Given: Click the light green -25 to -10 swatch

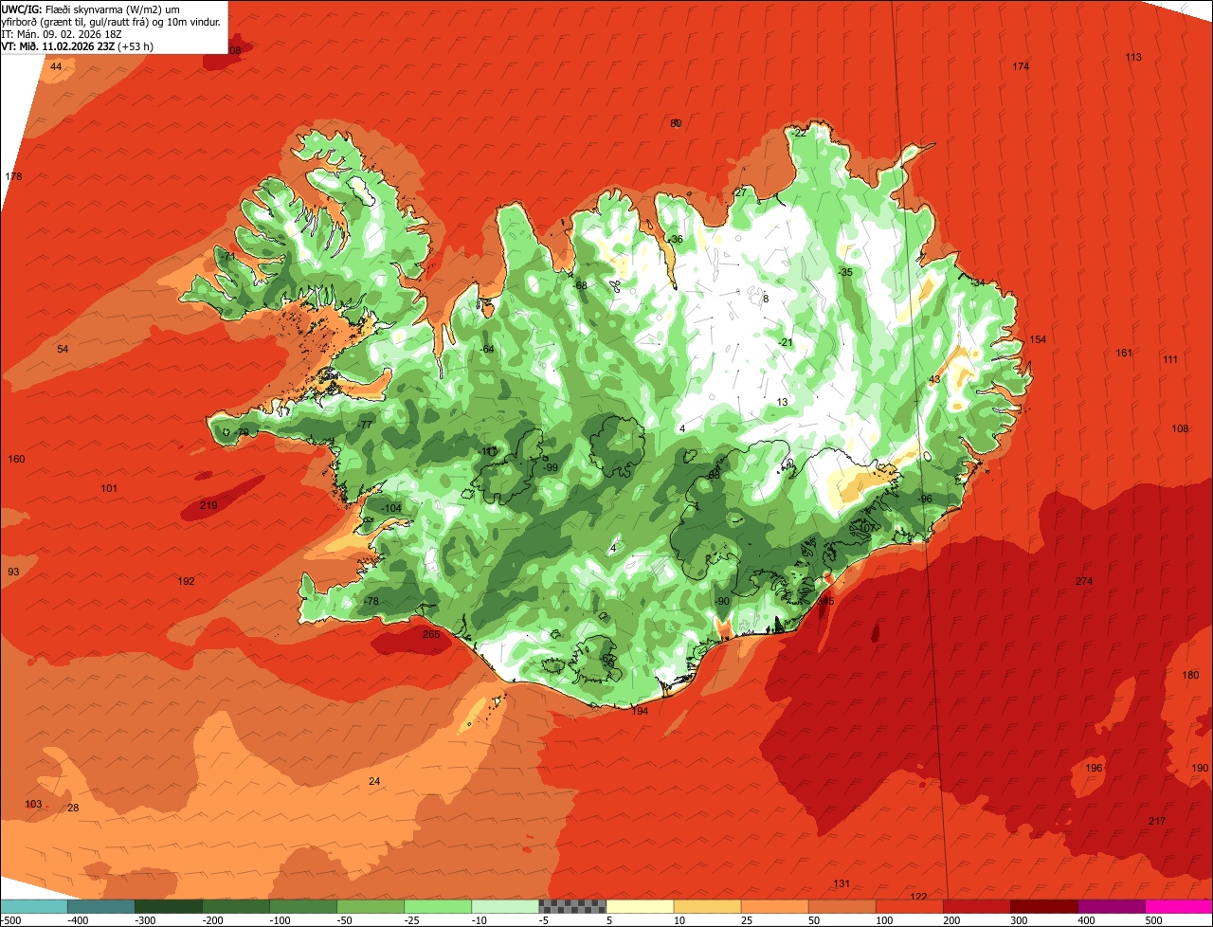Looking at the screenshot, I should point(438,906).
